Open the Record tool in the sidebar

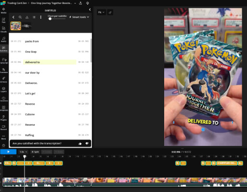(3, 127)
